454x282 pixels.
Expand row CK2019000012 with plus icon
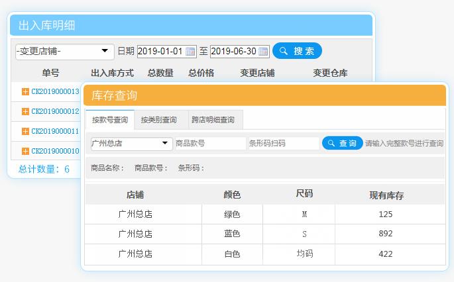(25, 111)
